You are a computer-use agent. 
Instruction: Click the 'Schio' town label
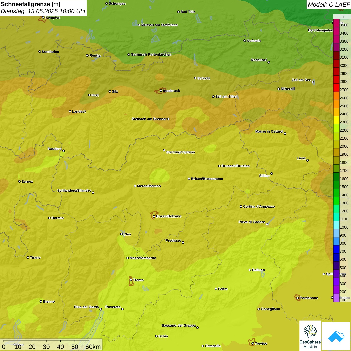click(163, 336)
